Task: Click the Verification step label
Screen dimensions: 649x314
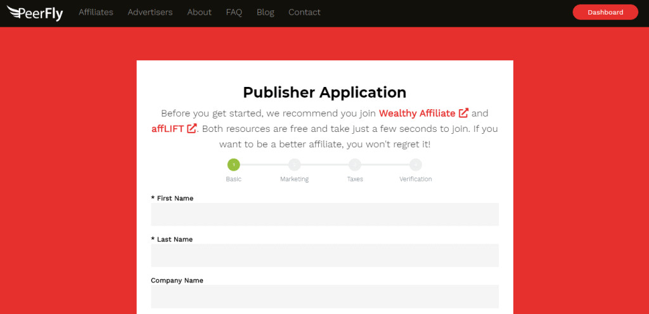Action: [416, 180]
